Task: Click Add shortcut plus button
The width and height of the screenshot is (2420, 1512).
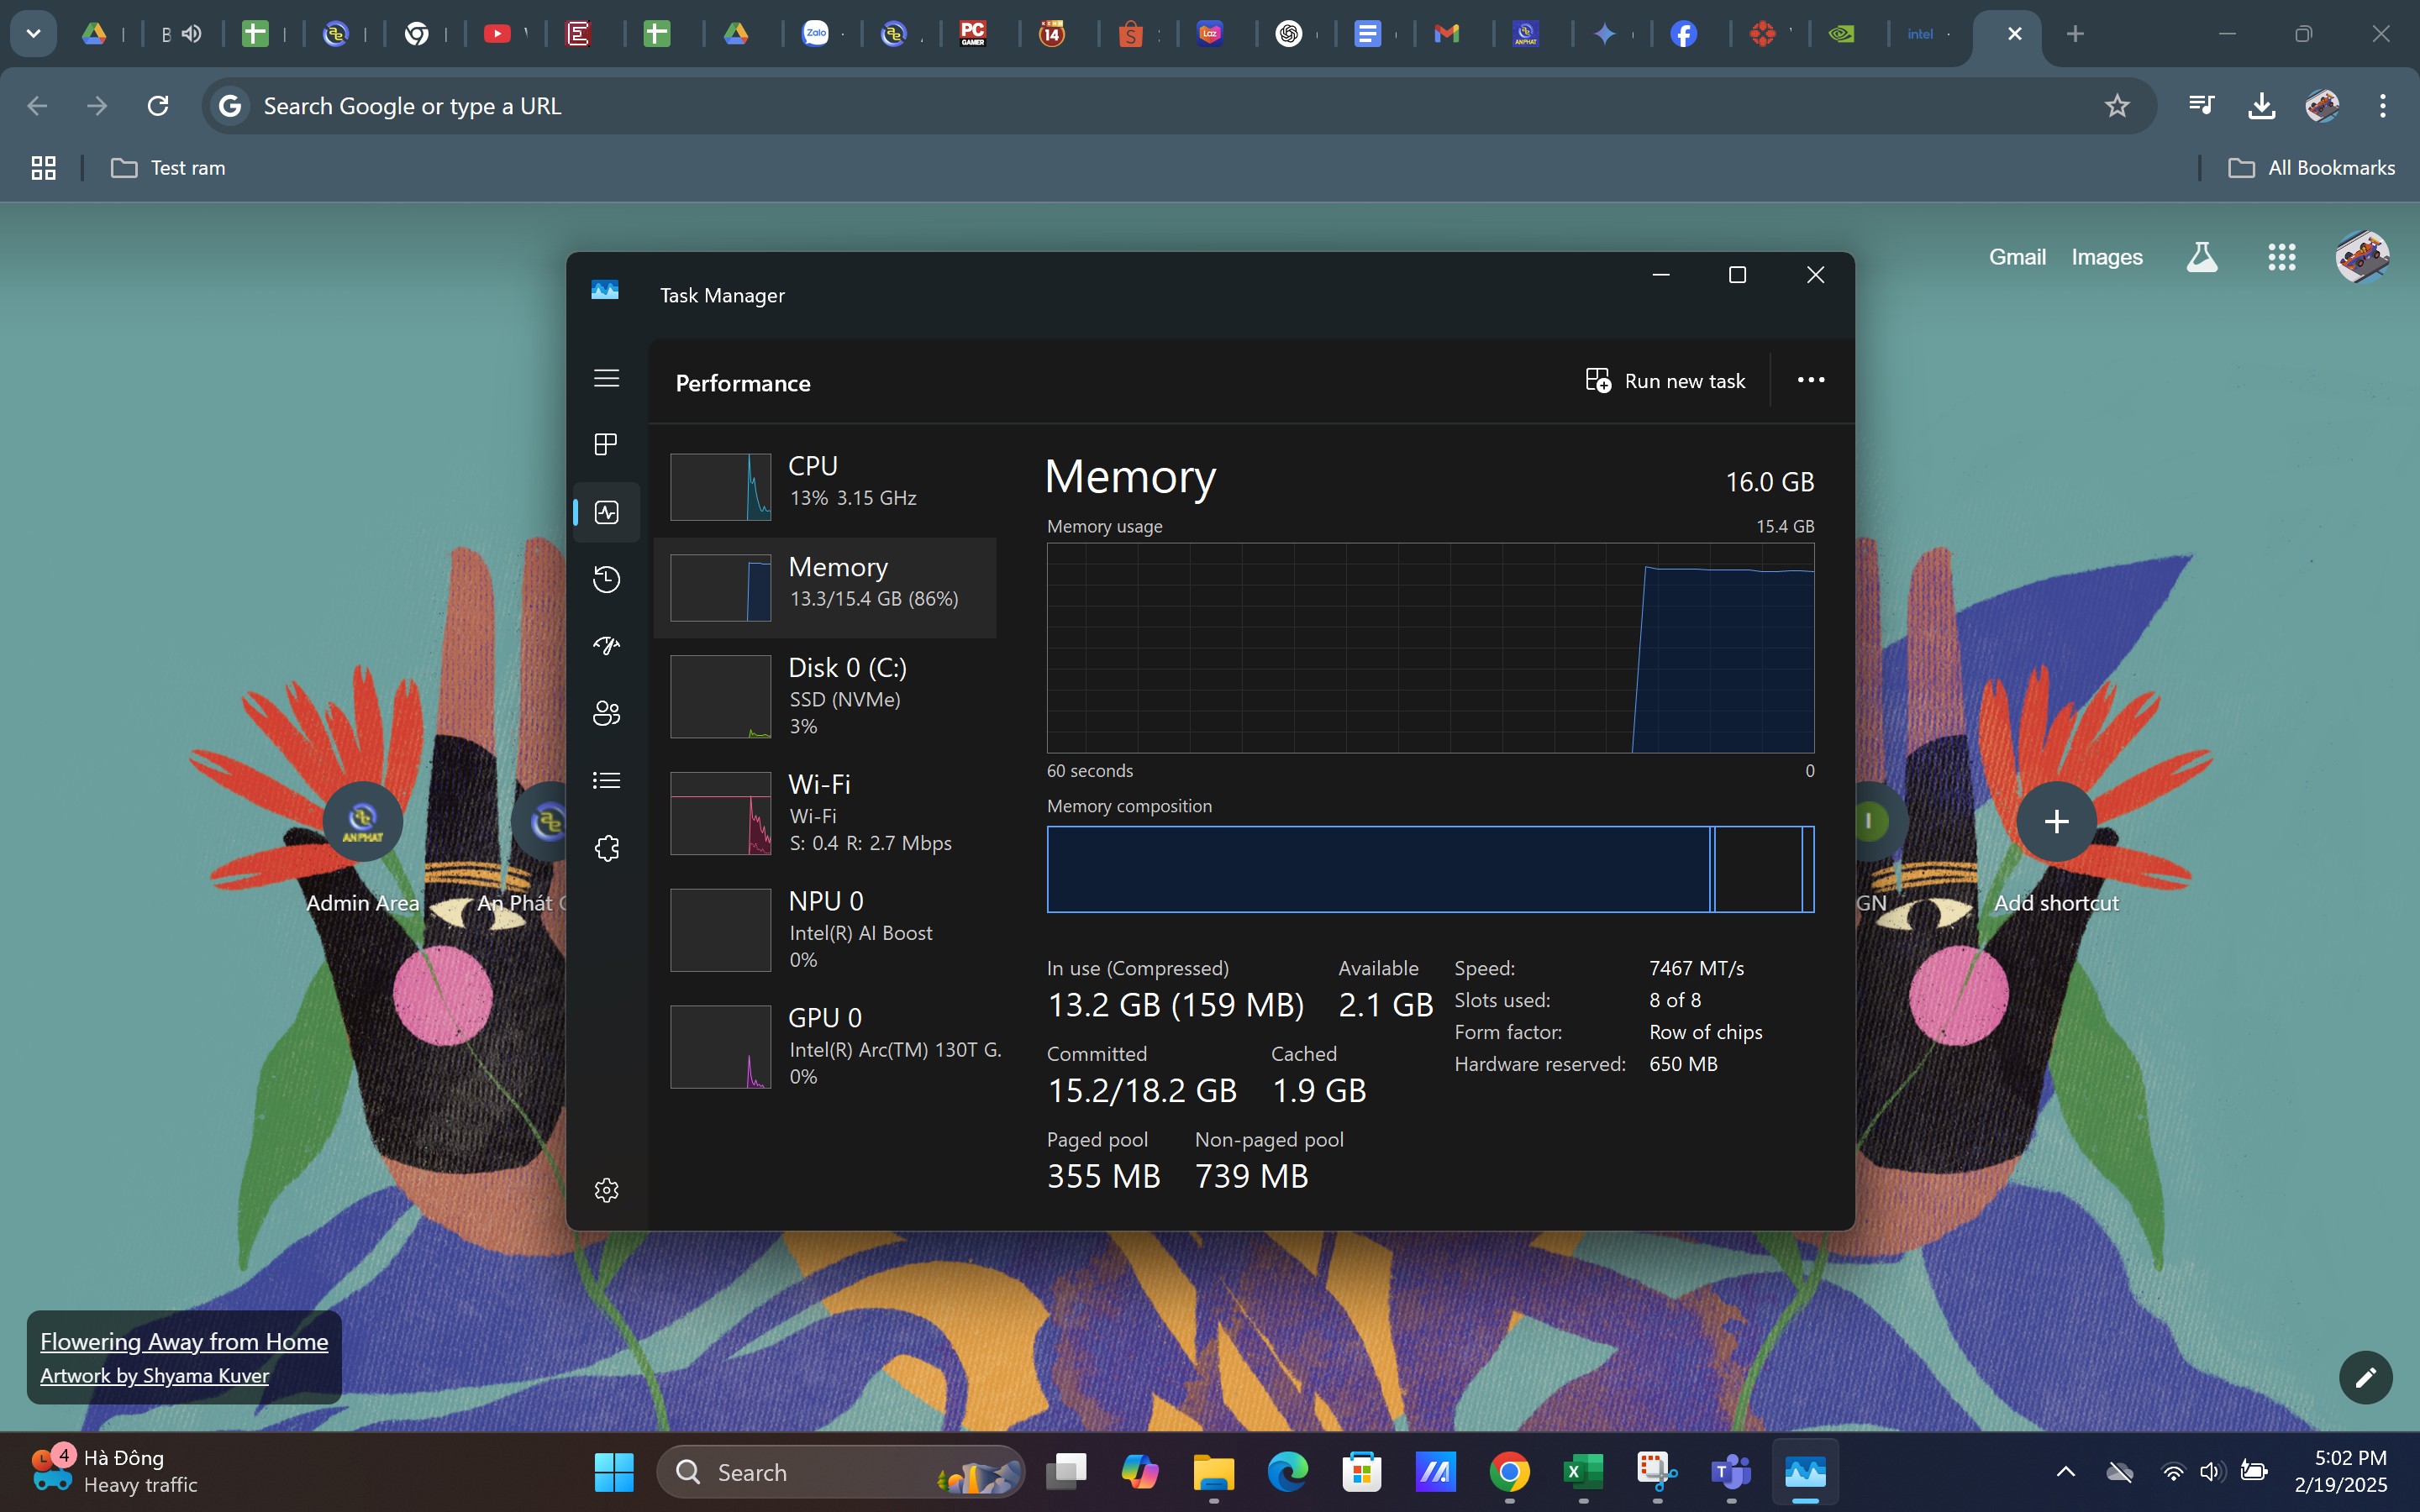Action: pos(2056,822)
